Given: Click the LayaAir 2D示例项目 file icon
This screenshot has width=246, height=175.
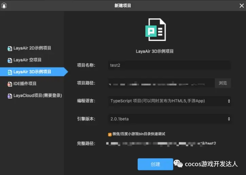Looking at the screenshot, I should (10, 48).
